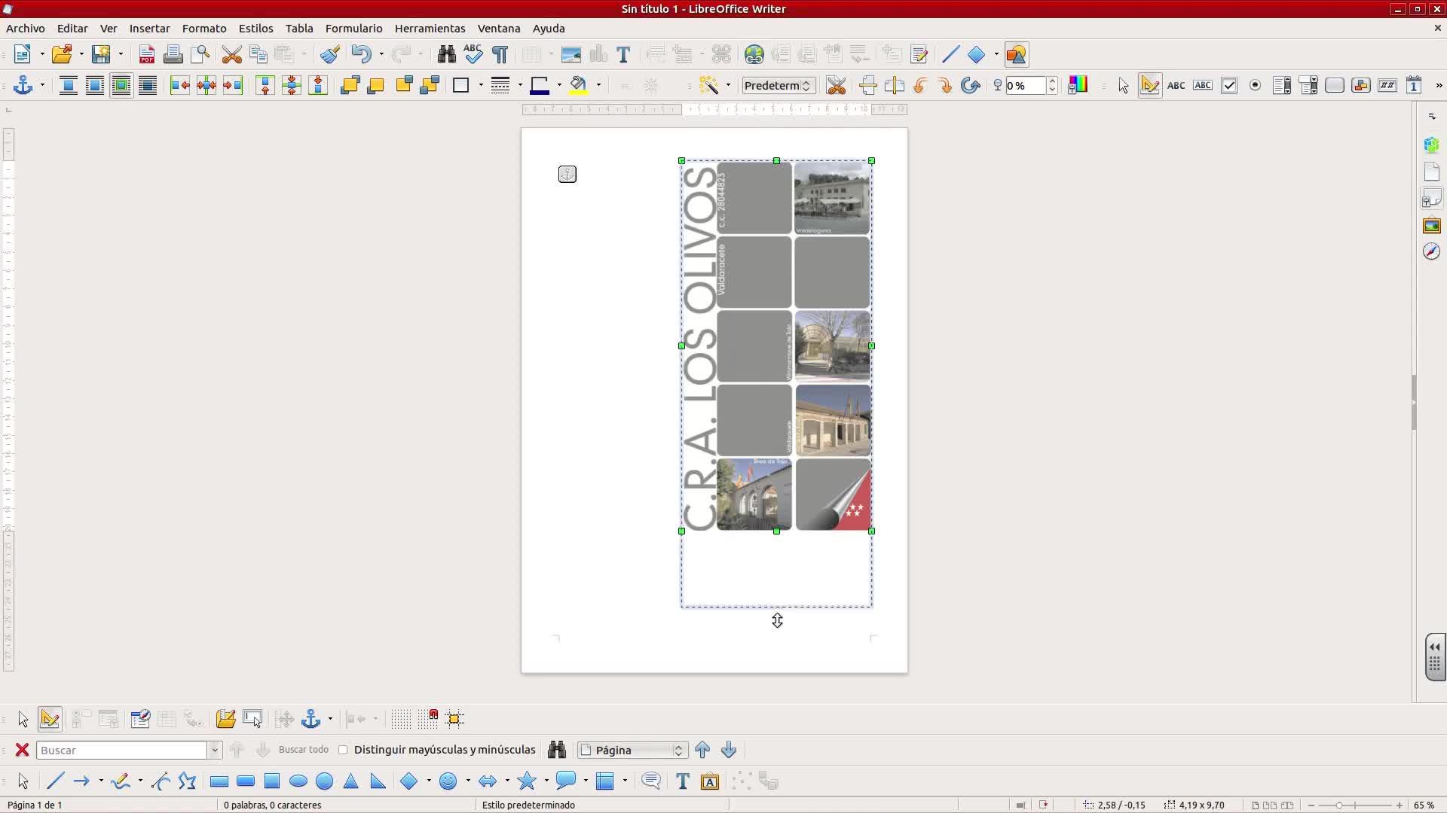Open the Formato menu
The image size is (1447, 813).
click(204, 28)
